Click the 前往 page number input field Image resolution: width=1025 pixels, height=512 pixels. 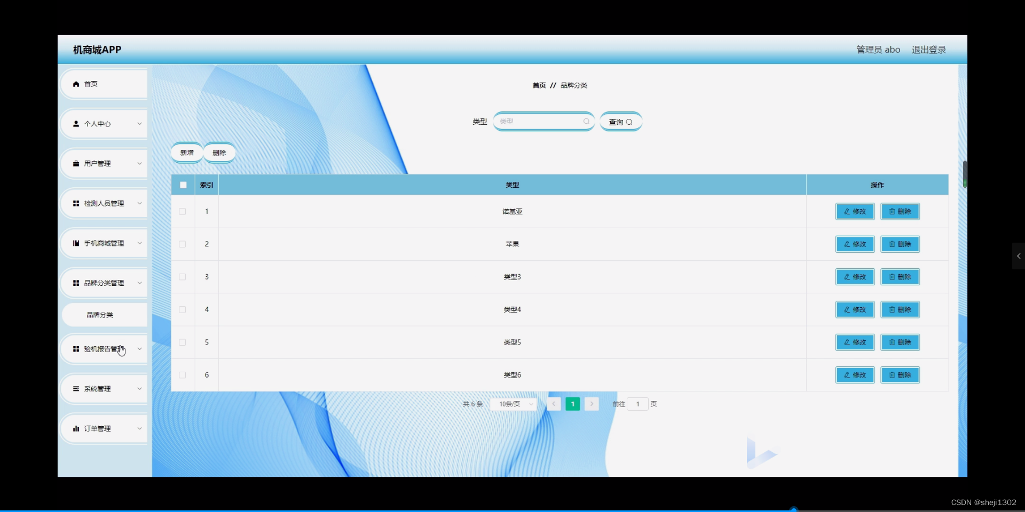click(639, 404)
